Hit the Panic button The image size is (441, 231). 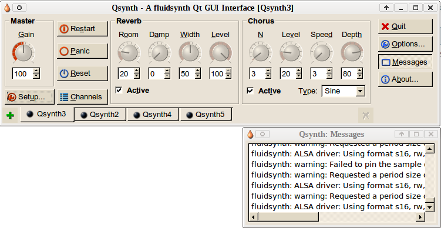click(x=82, y=51)
